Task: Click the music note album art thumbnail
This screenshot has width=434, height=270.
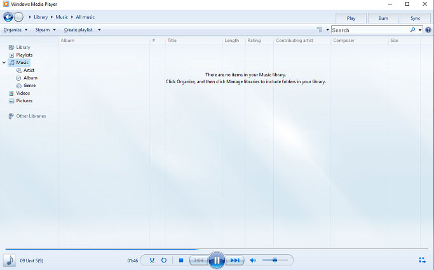Action: pyautogui.click(x=10, y=260)
